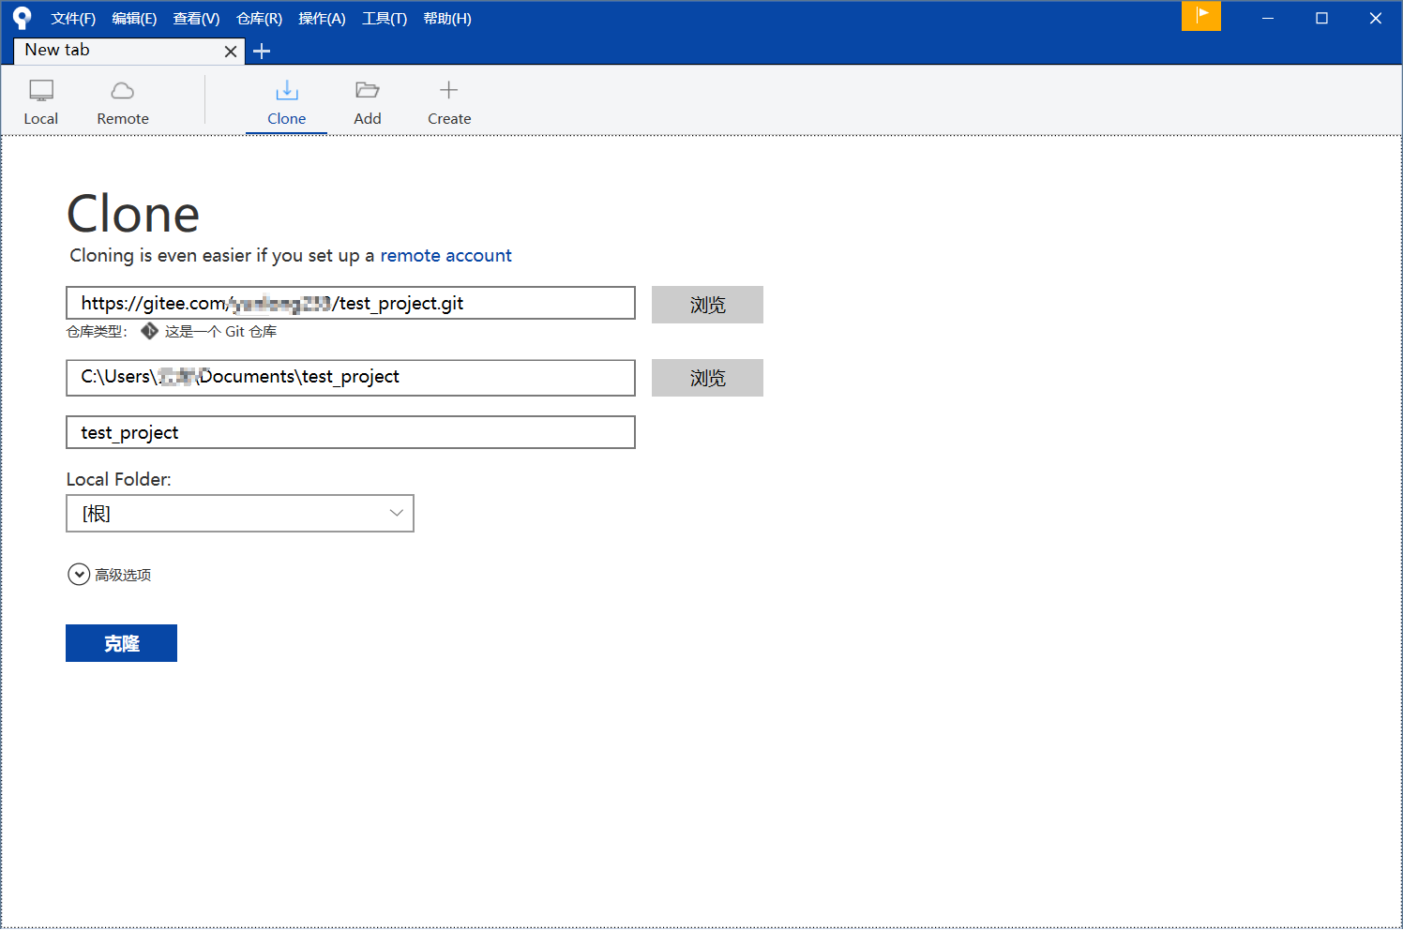Open the Remote repositories view
Image resolution: width=1403 pixels, height=930 pixels.
point(123,102)
